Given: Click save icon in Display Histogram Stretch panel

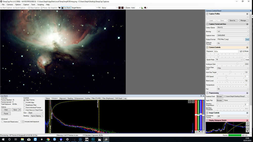Looking at the screenshot, I should (247, 131).
